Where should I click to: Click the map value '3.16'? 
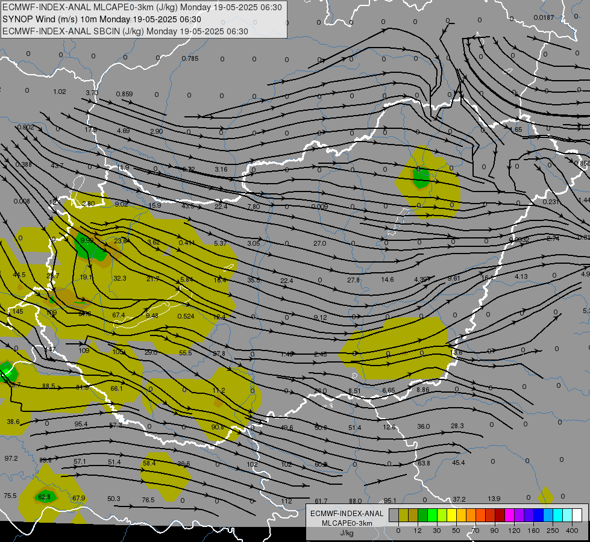221,169
